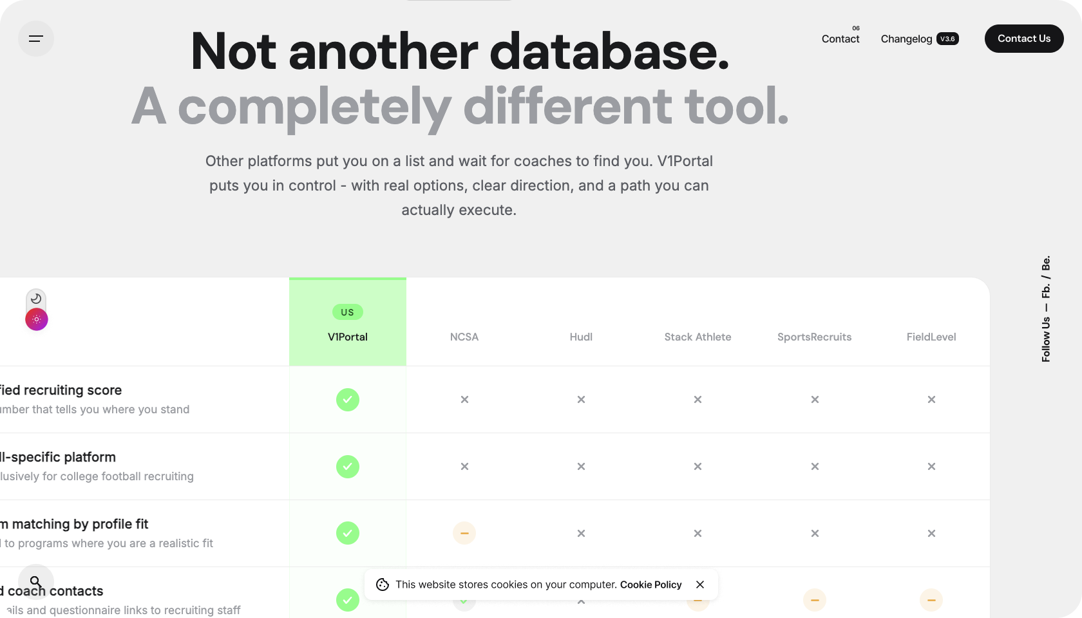Viewport: 1082px width, 618px height.
Task: Click the cookie icon in banner
Action: 383,585
